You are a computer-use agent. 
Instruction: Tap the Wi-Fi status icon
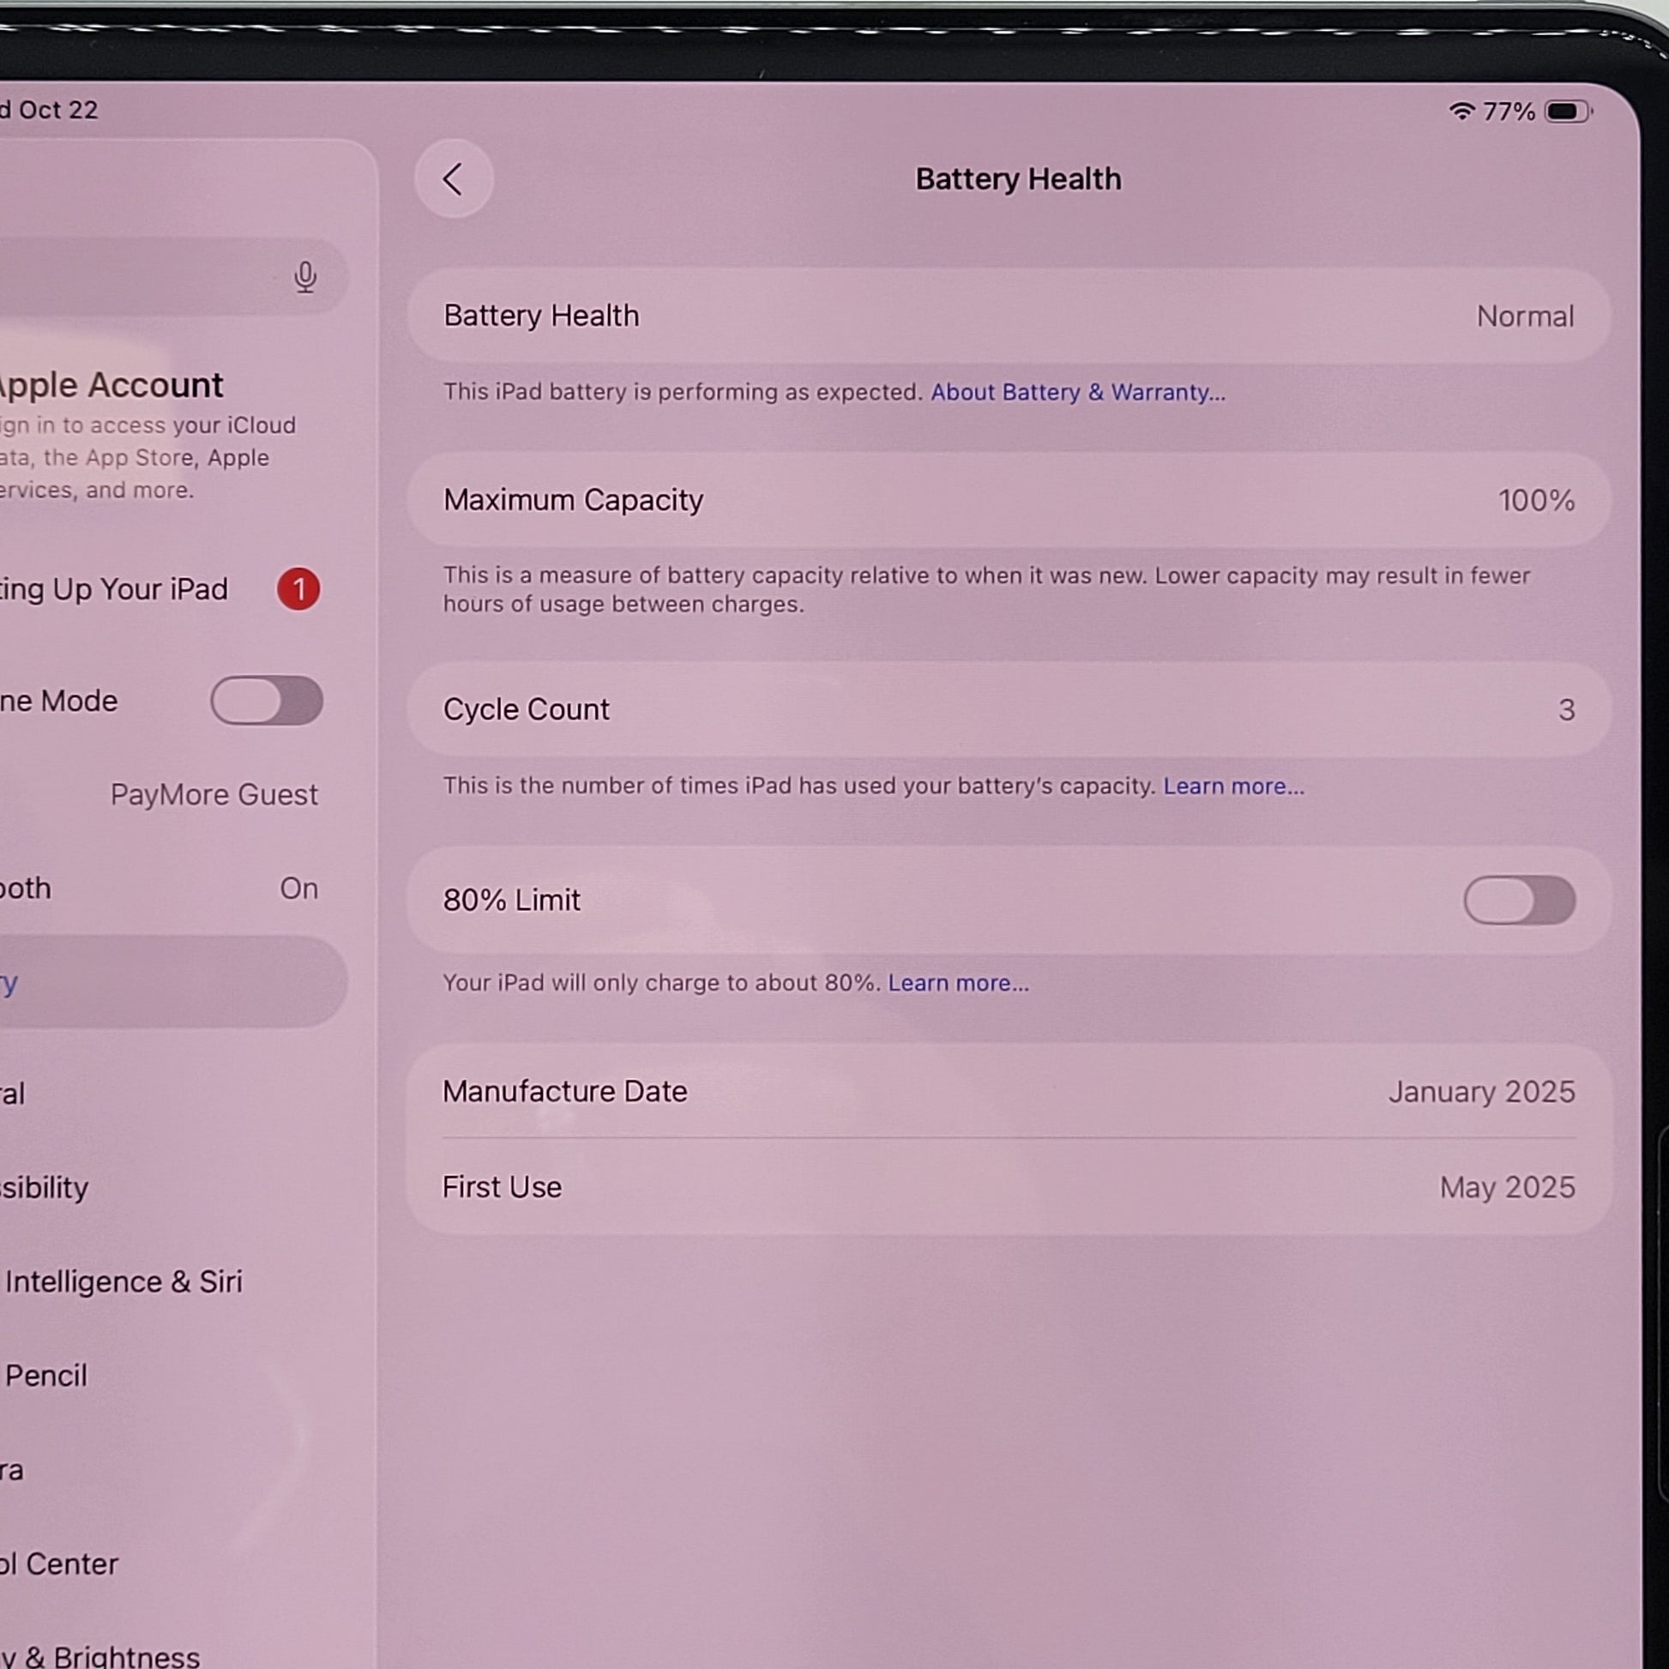pos(1461,111)
